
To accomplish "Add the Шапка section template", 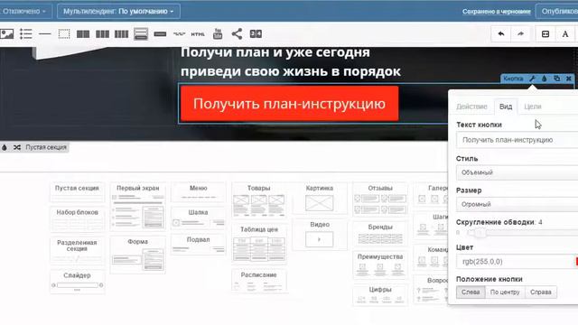I will click(x=199, y=218).
